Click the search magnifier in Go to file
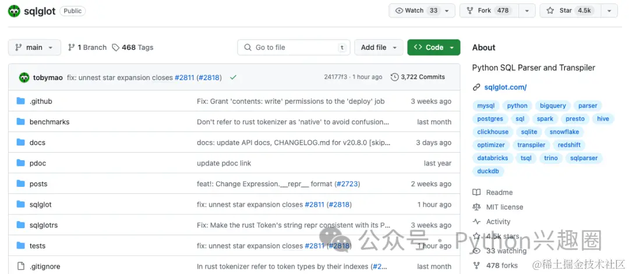Viewport: 629px width, 274px height. (x=248, y=47)
